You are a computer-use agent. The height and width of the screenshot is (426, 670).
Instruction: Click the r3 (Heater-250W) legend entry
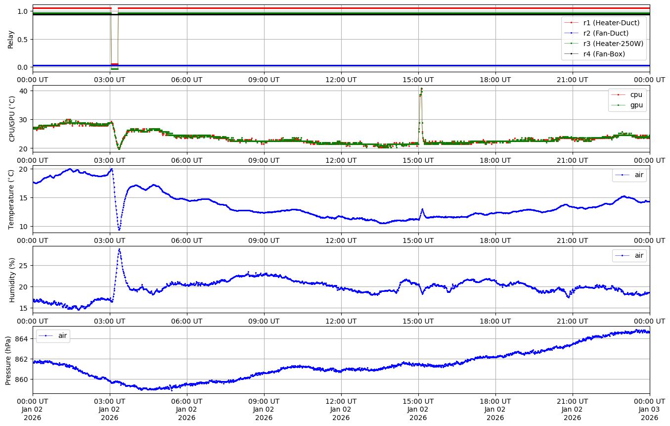[x=613, y=44]
